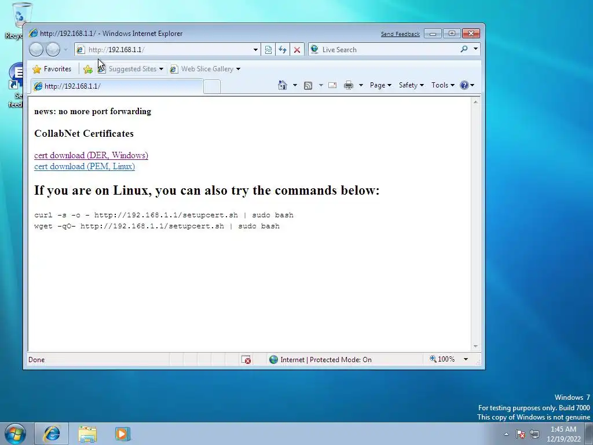The width and height of the screenshot is (593, 445).
Task: Click CollabNet Certificates heading
Action: coord(84,134)
